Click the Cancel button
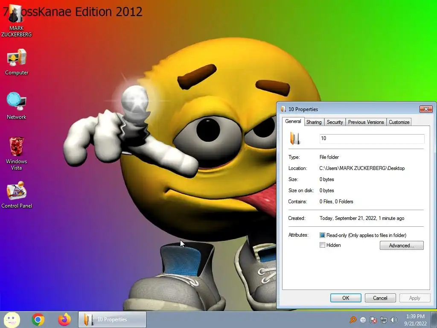 tap(380, 298)
